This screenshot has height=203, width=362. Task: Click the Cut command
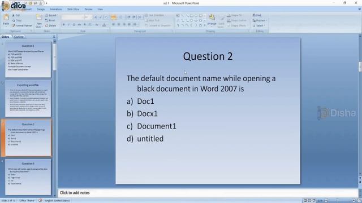tap(16, 15)
